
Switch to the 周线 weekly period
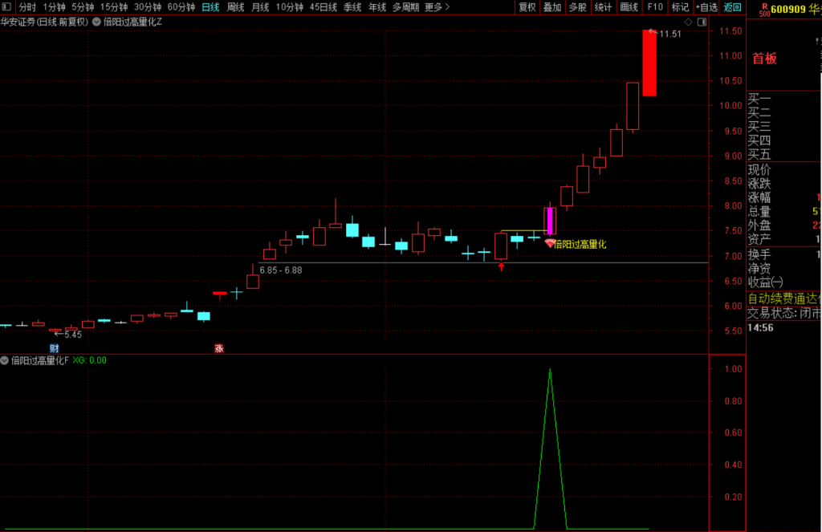point(235,6)
